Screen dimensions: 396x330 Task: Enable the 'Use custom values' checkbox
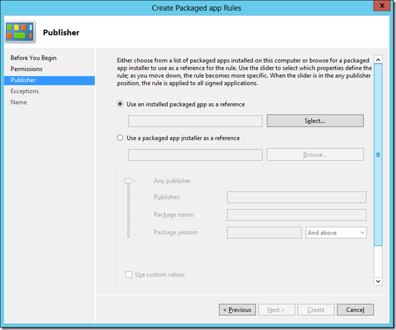pos(129,275)
